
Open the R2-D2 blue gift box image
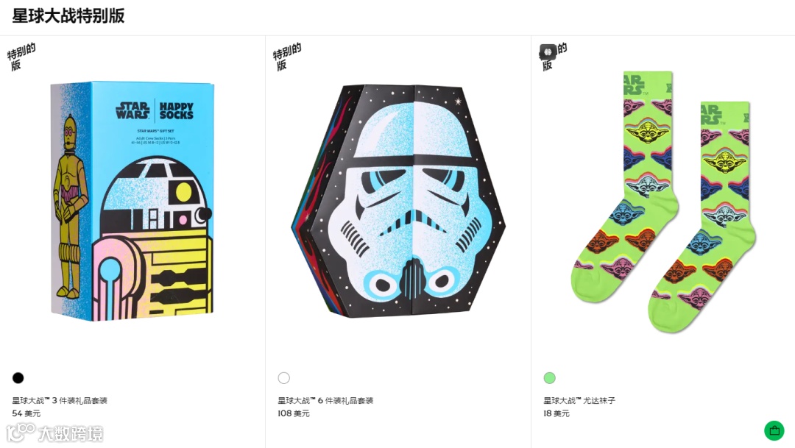(132, 201)
